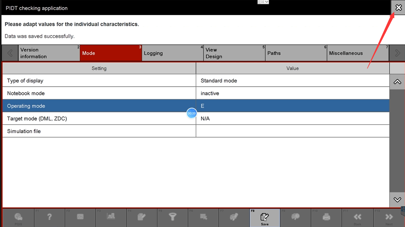
Task: Click the Save button in bottom toolbar
Action: [264, 218]
